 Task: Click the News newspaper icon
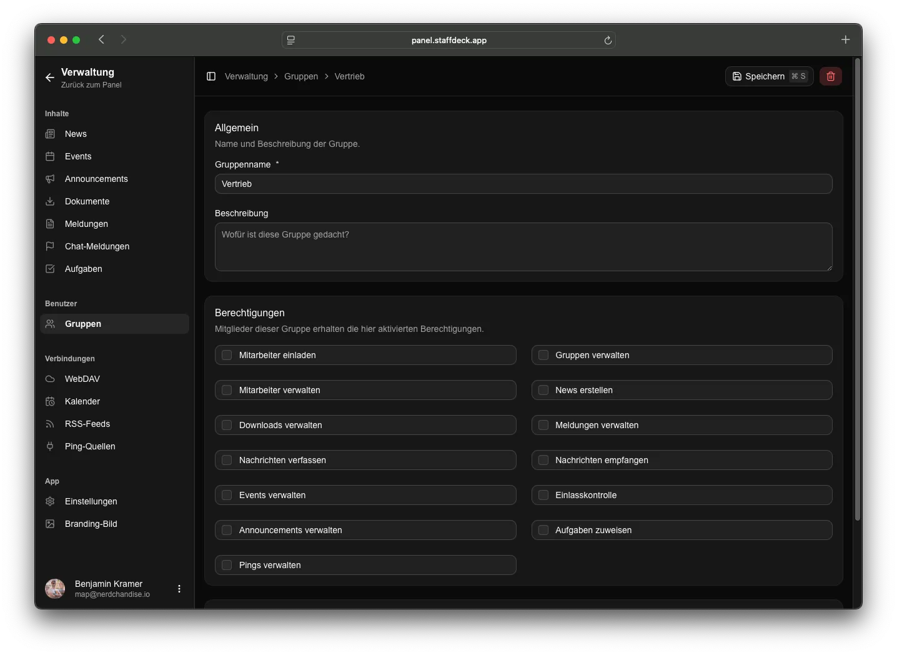pos(50,134)
